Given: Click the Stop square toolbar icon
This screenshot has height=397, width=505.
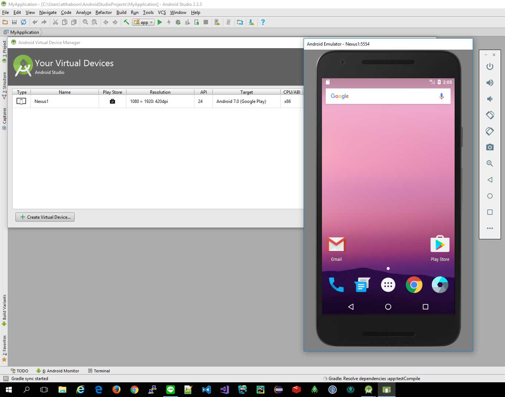Looking at the screenshot, I should click(206, 22).
